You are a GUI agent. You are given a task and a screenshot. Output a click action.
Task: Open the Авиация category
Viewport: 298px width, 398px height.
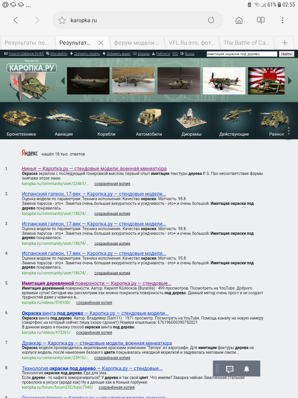click(64, 121)
